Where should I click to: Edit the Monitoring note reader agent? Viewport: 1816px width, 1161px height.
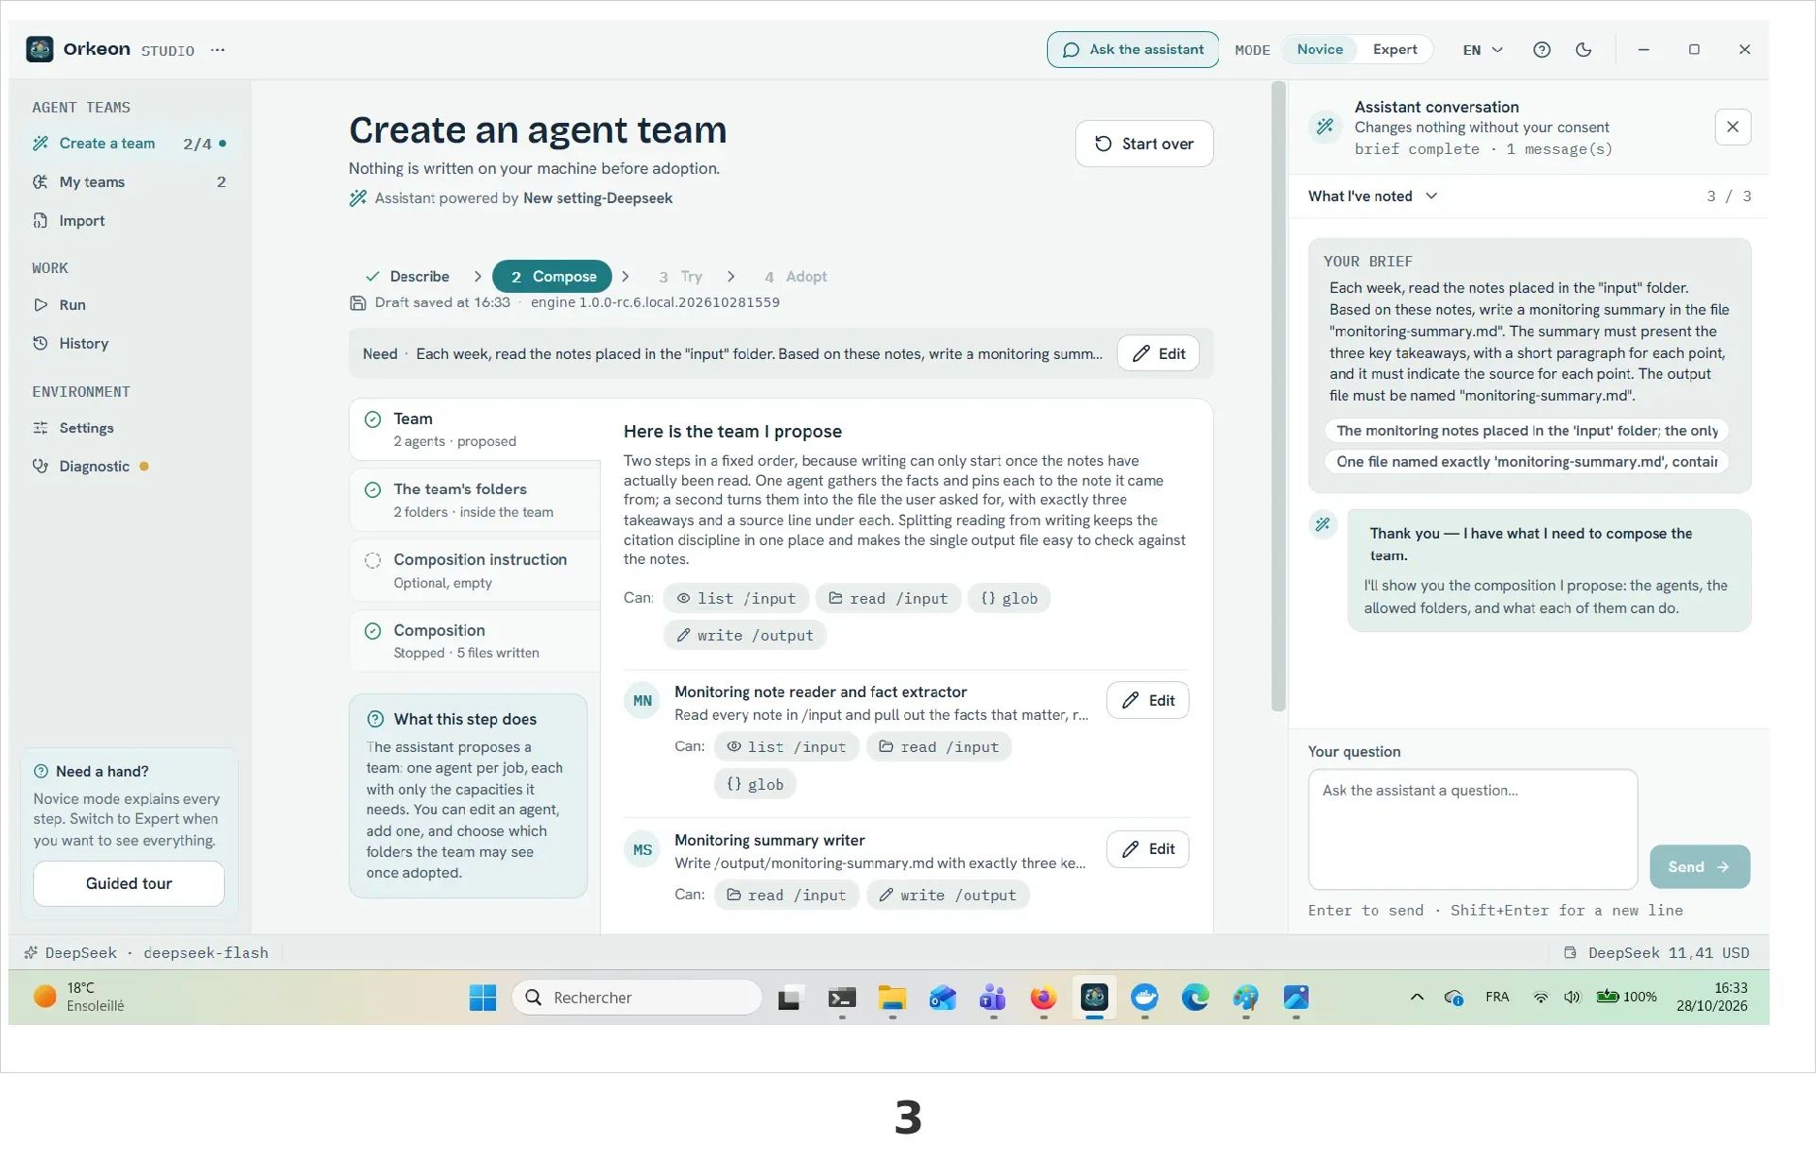pyautogui.click(x=1148, y=700)
